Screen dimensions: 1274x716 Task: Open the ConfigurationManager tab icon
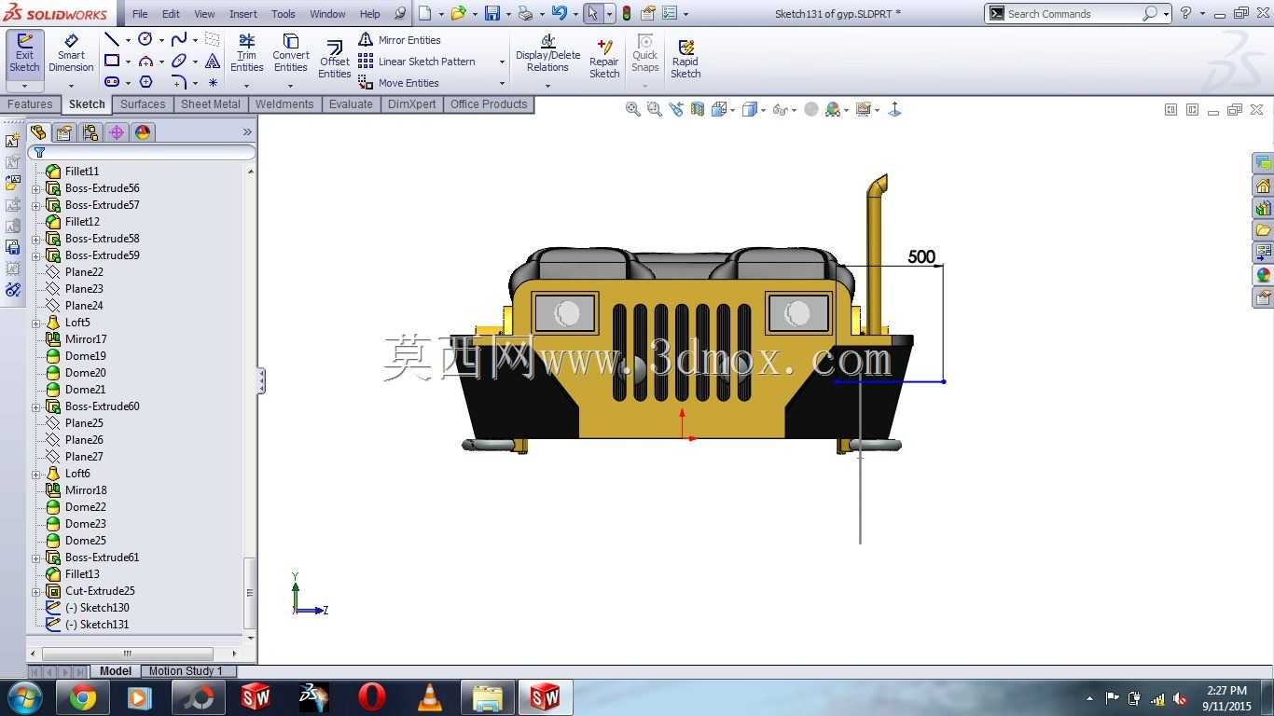pos(90,132)
